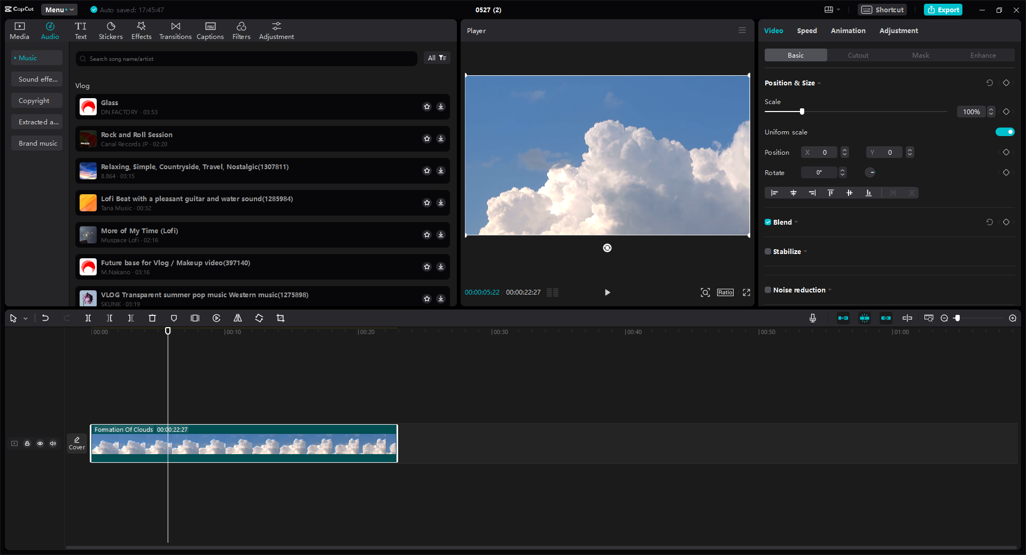This screenshot has height=555, width=1026.
Task: Switch to the Transitions panel
Action: (x=175, y=30)
